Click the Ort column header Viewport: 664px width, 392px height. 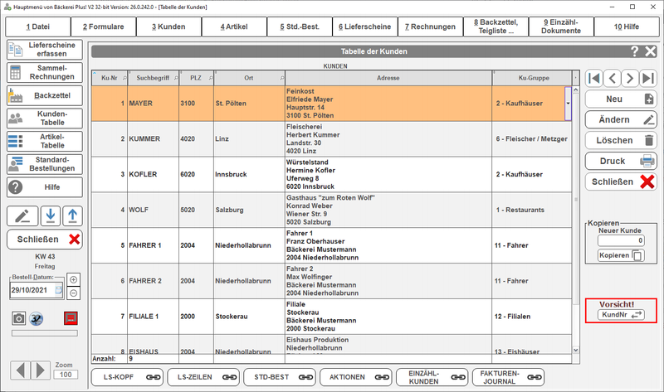tap(250, 78)
